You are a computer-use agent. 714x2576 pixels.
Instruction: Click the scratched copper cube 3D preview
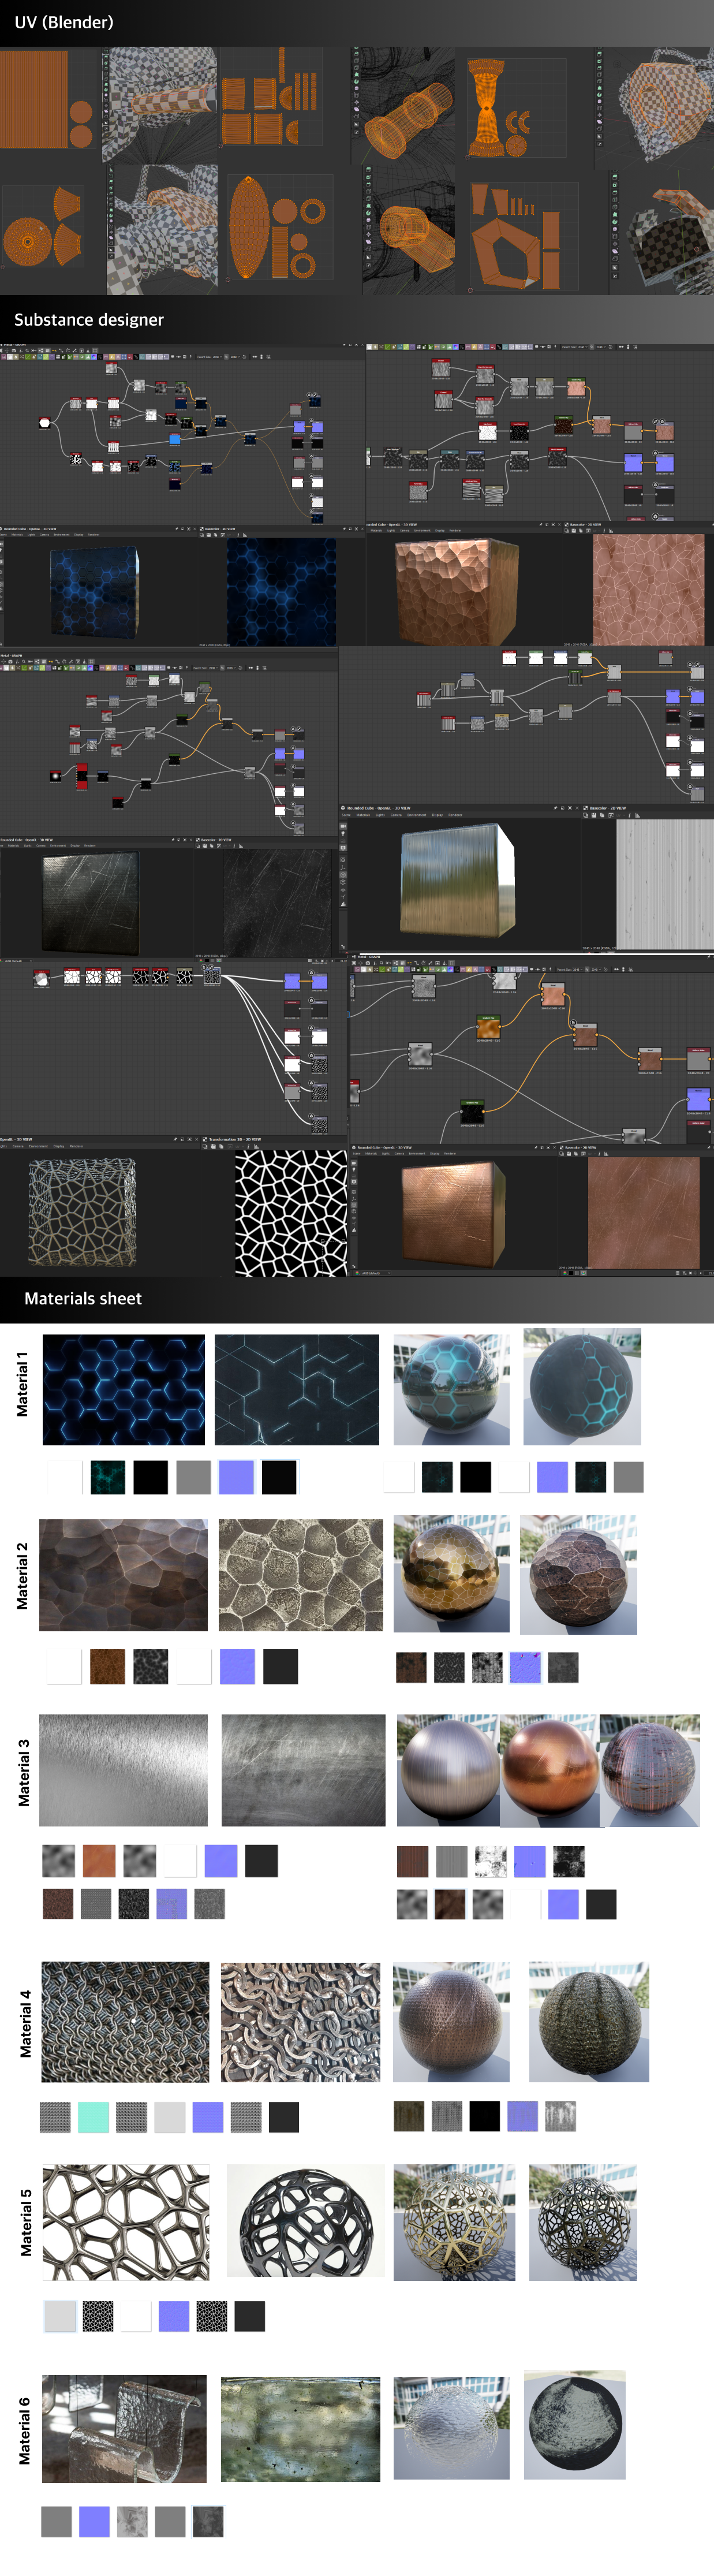452,1213
